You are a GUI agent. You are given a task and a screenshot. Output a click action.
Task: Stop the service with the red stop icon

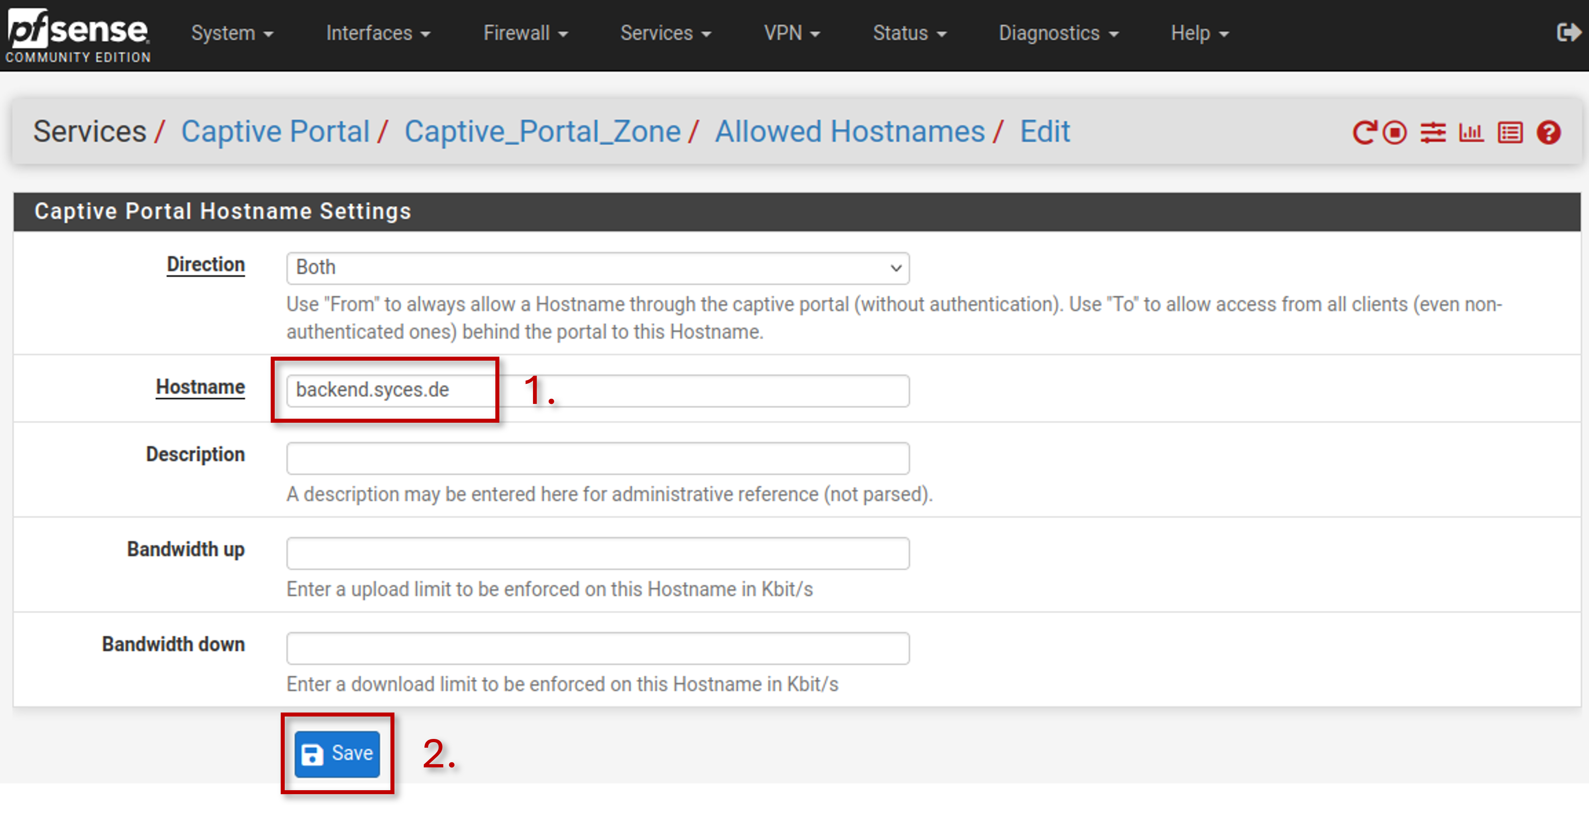click(x=1394, y=132)
